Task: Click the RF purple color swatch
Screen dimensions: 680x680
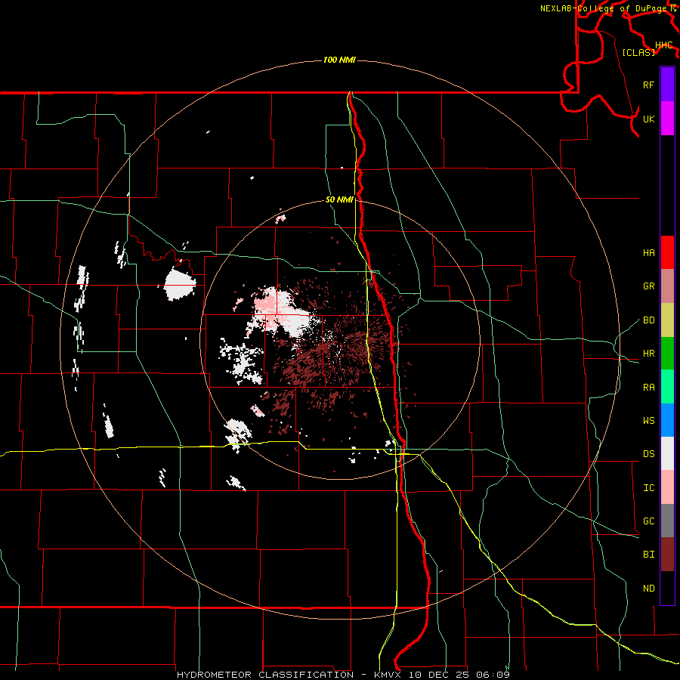Action: 667,85
